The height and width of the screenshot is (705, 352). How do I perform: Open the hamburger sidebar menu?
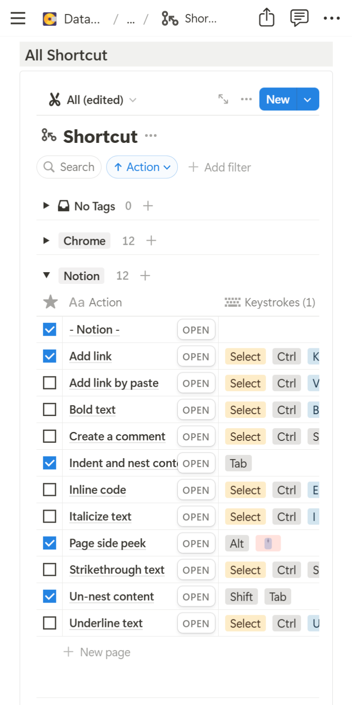(18, 19)
